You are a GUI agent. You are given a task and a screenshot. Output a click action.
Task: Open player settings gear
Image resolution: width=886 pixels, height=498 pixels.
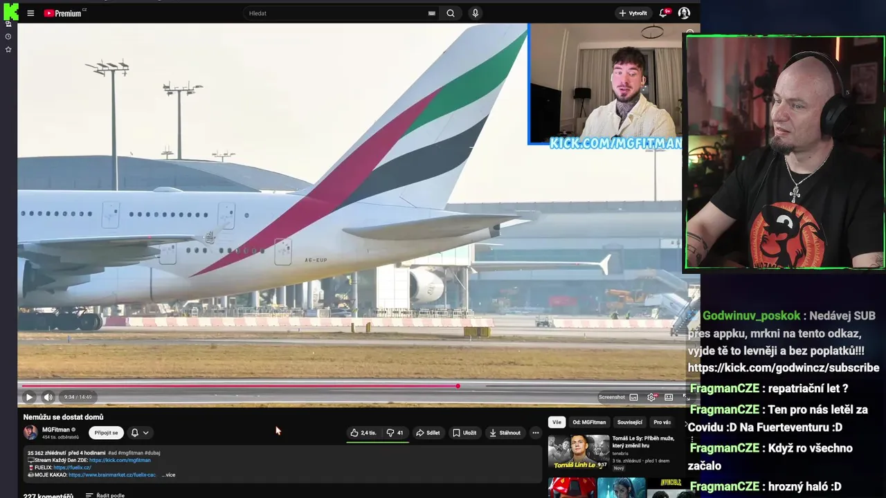coord(651,397)
